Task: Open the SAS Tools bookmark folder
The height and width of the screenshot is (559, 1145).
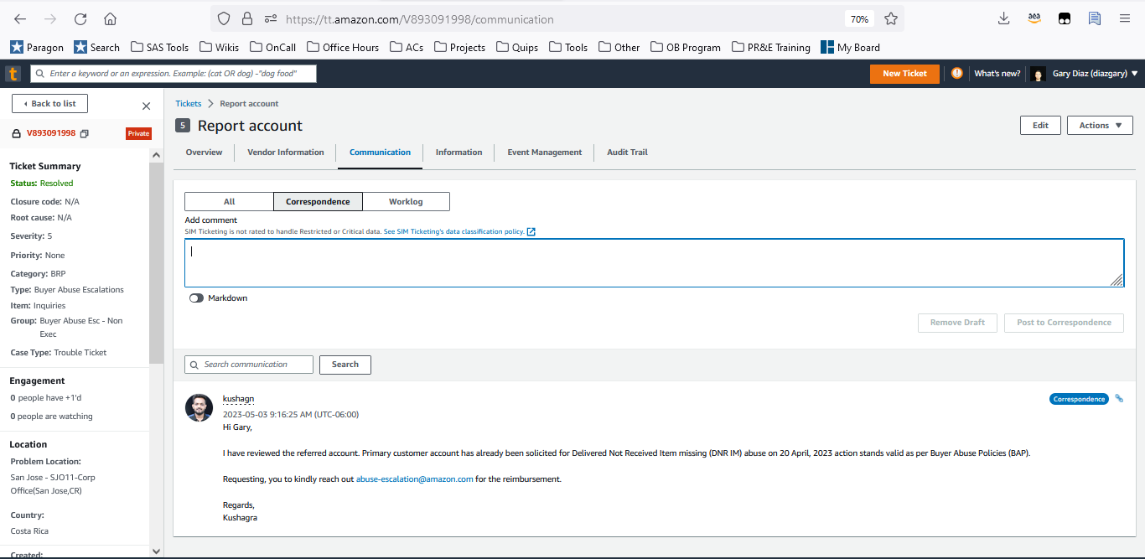Action: tap(158, 47)
